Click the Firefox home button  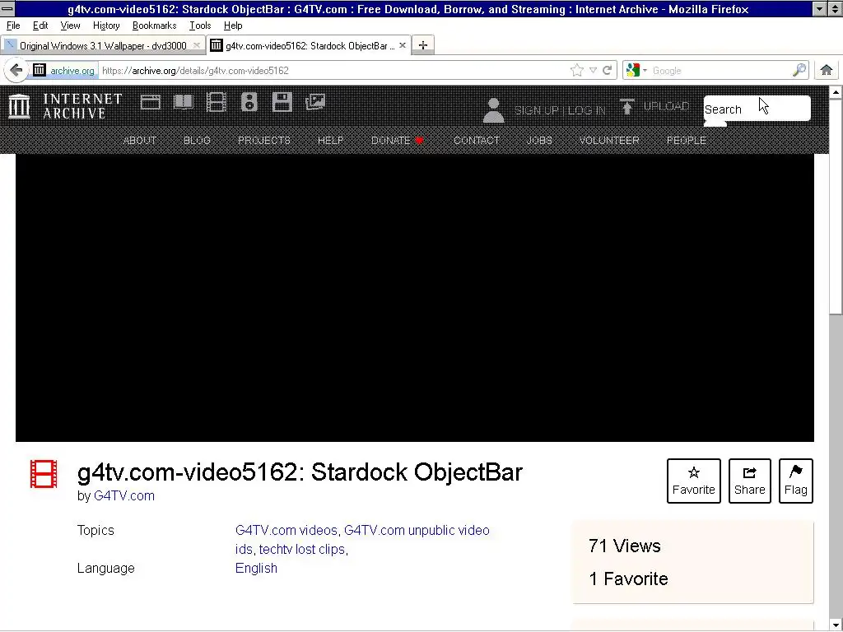827,70
